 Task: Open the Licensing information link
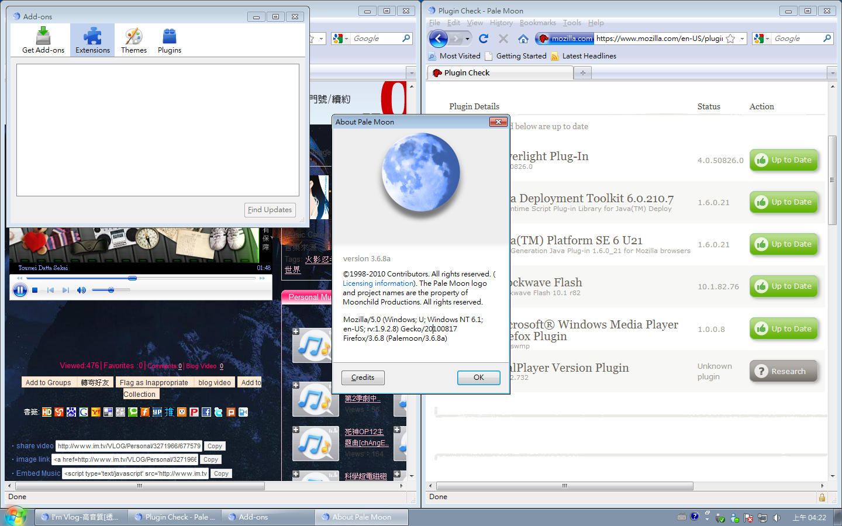pyautogui.click(x=378, y=283)
